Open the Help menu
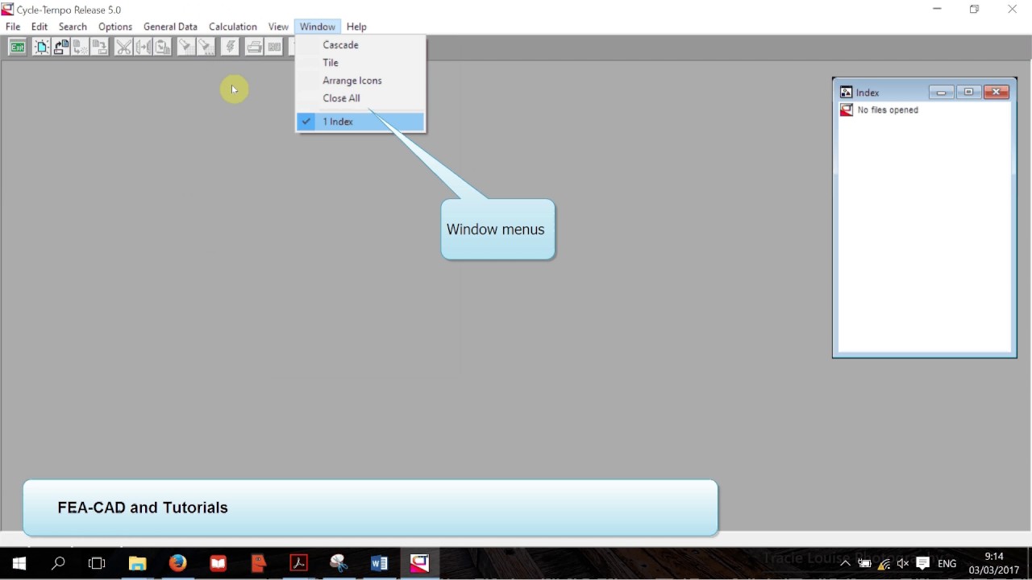Image resolution: width=1032 pixels, height=580 pixels. click(356, 27)
